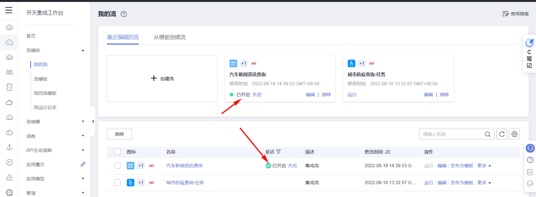Check the 城市防疫查询-任务 row checkbox
536x197 pixels.
[x=118, y=183]
